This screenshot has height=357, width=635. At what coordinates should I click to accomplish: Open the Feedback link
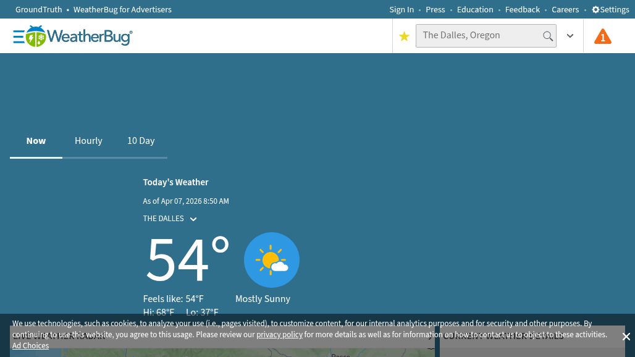coord(522,10)
